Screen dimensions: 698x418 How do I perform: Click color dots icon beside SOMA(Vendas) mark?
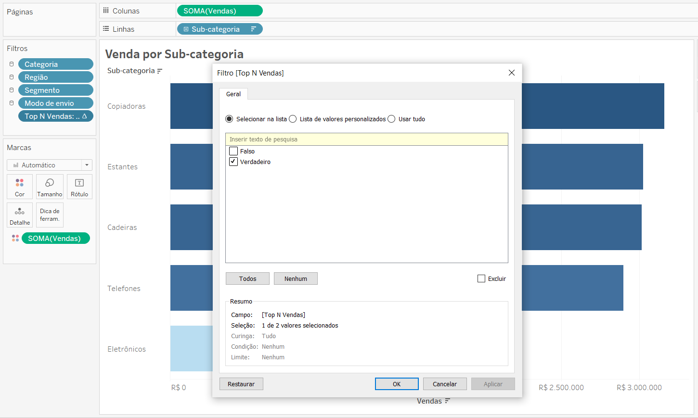(15, 238)
